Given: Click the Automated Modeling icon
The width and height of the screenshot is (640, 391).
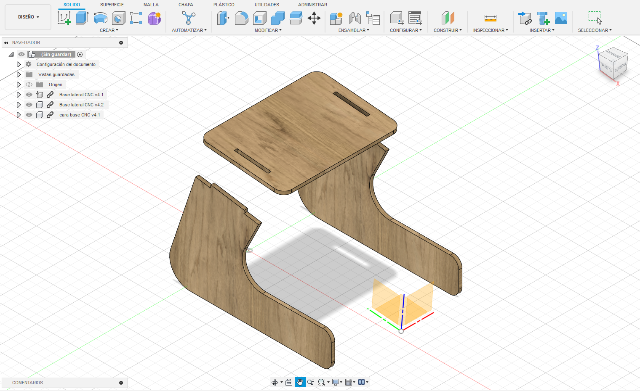Looking at the screenshot, I should pos(189,18).
